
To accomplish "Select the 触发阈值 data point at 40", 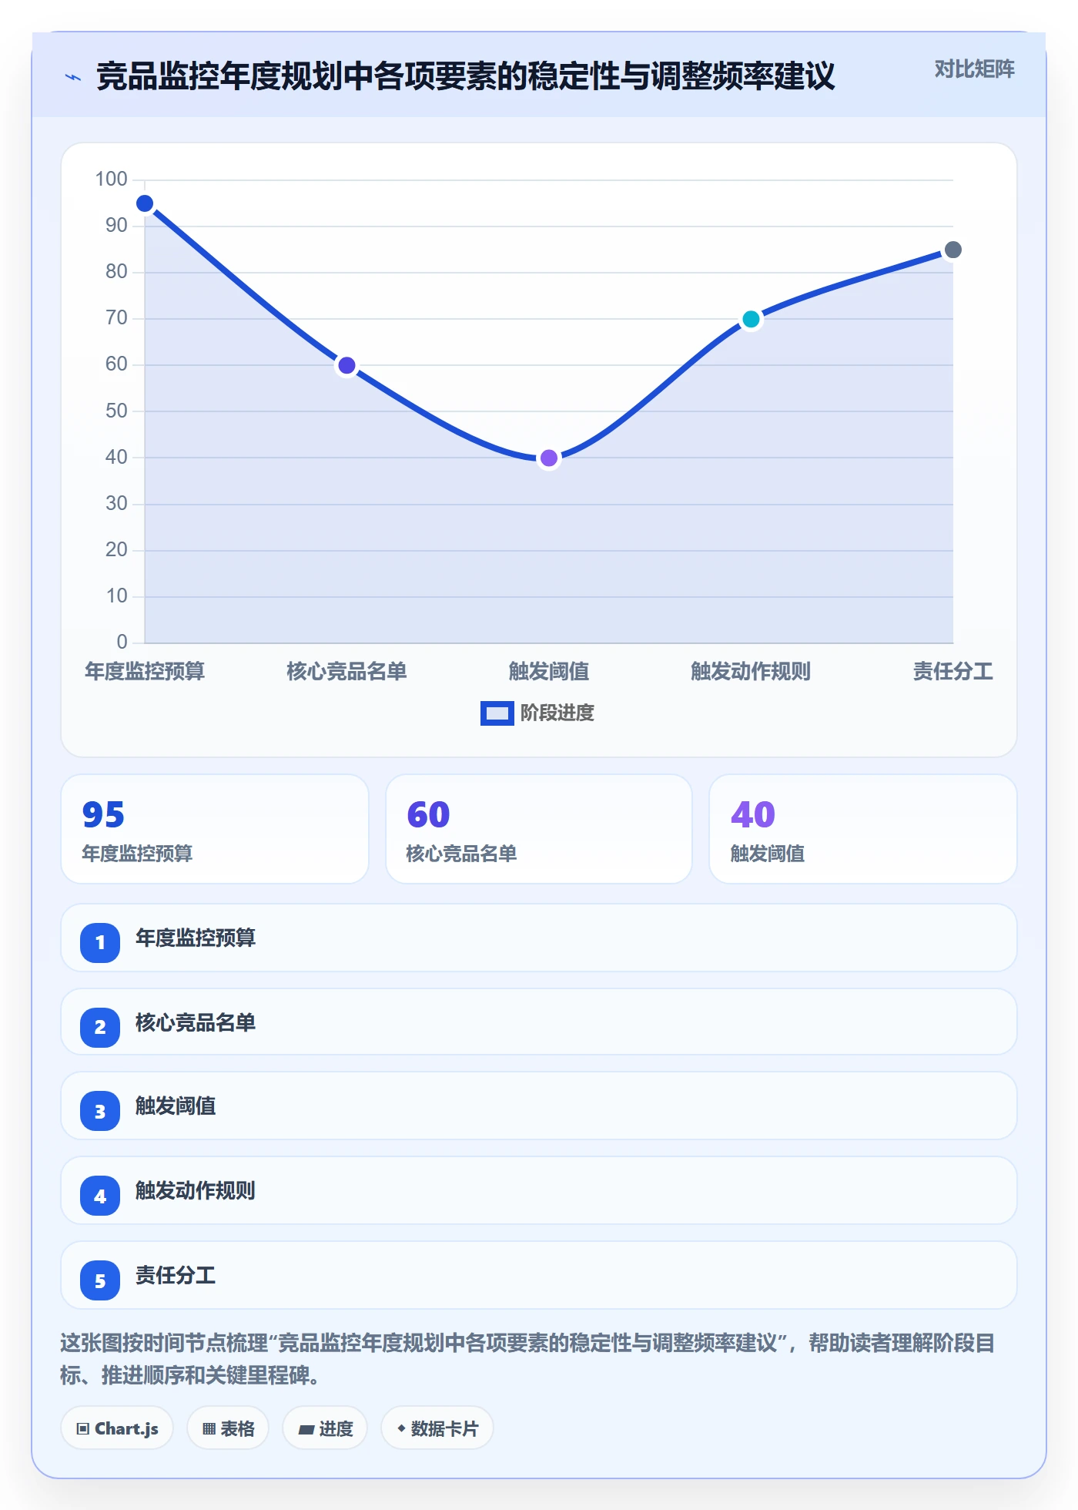I will click(549, 458).
